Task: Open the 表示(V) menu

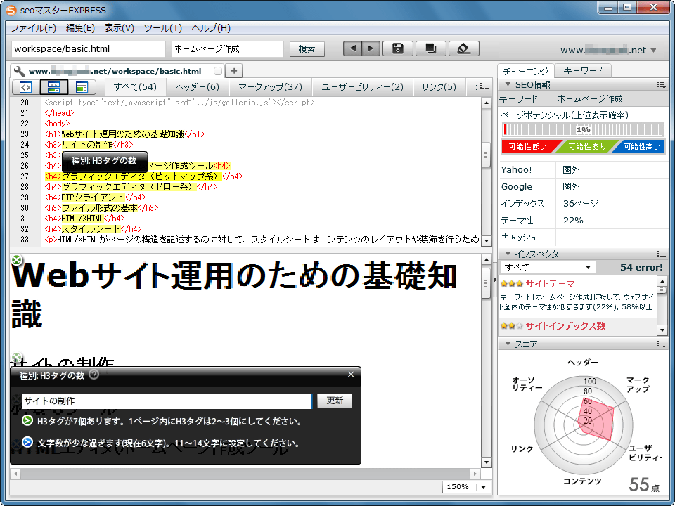Action: tap(120, 28)
